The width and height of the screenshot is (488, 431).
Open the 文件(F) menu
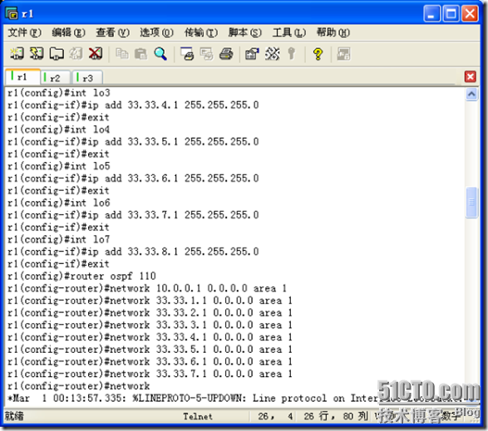click(x=24, y=32)
